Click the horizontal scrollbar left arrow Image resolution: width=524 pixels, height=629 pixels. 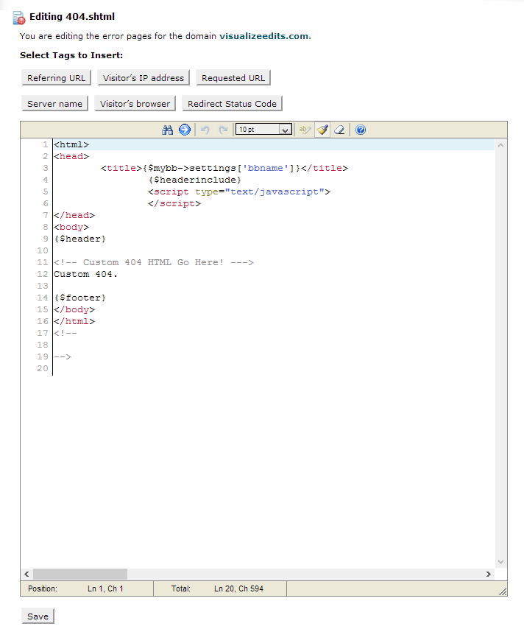click(26, 574)
